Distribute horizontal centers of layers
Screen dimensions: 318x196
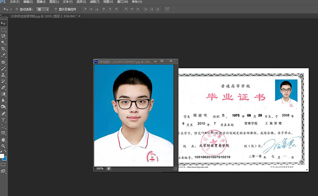pyautogui.click(x=151, y=10)
